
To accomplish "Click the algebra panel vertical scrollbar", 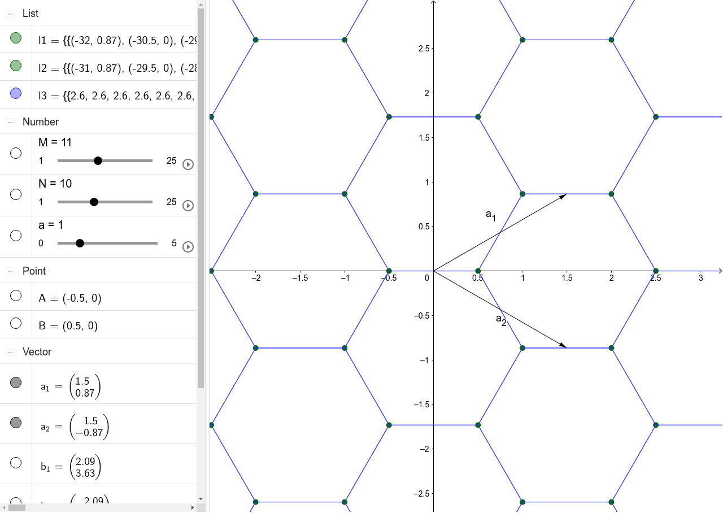I will click(201, 198).
